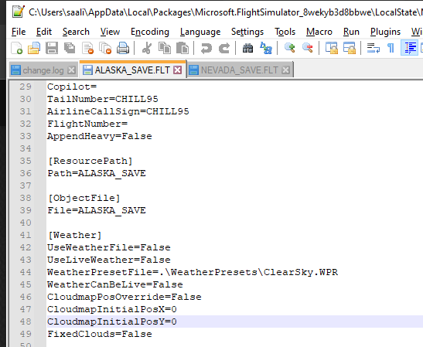Viewport: 423px width, 347px height.
Task: Click the UseWeatherFile=False line
Action: [x=109, y=247]
